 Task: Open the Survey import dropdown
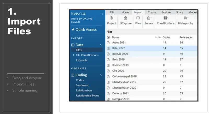(x=149, y=18)
